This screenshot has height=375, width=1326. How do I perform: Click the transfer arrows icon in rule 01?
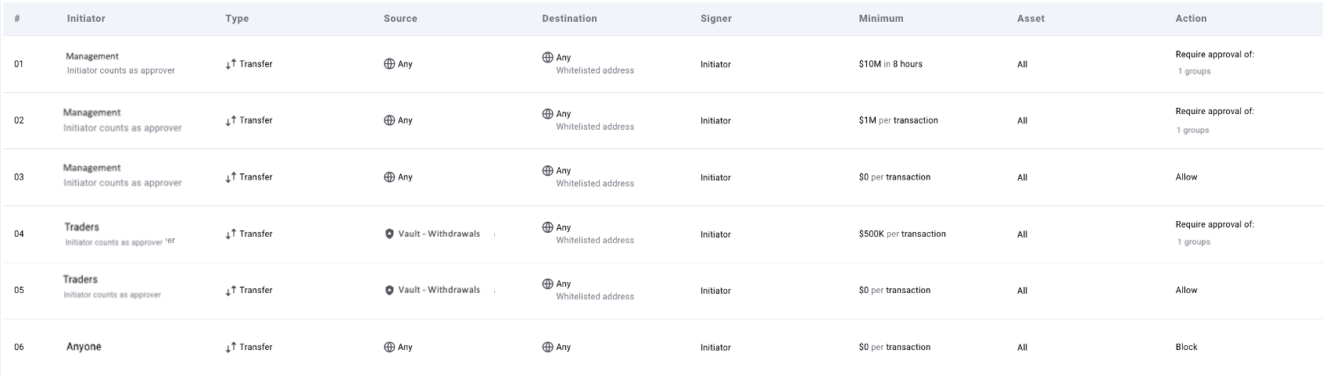tap(231, 64)
